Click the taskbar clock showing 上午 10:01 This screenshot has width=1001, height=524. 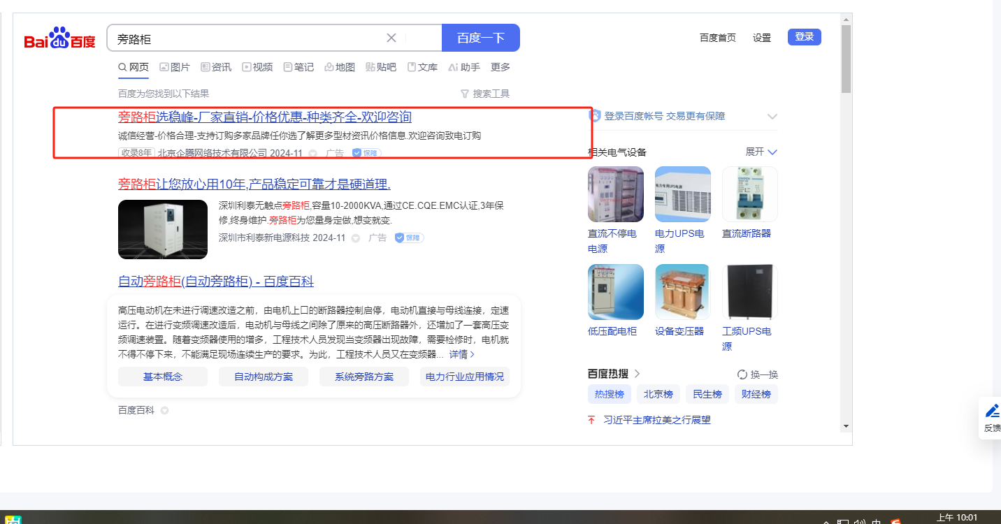957,518
